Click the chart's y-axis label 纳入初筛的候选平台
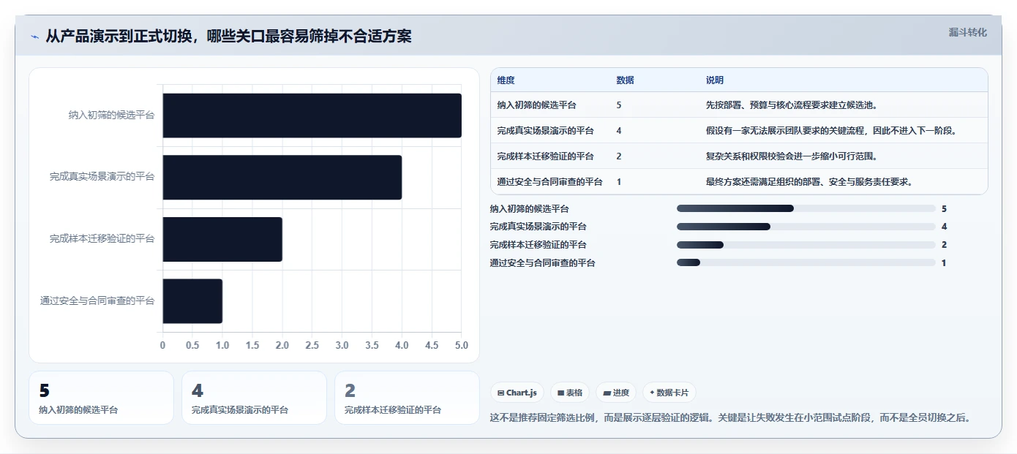 pos(111,116)
